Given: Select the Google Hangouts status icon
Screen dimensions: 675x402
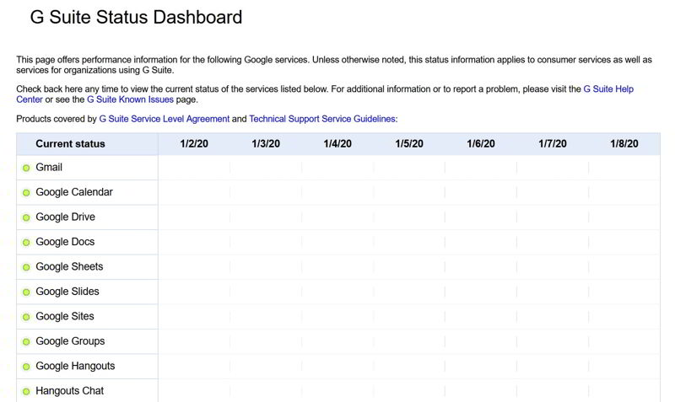Looking at the screenshot, I should click(x=26, y=367).
